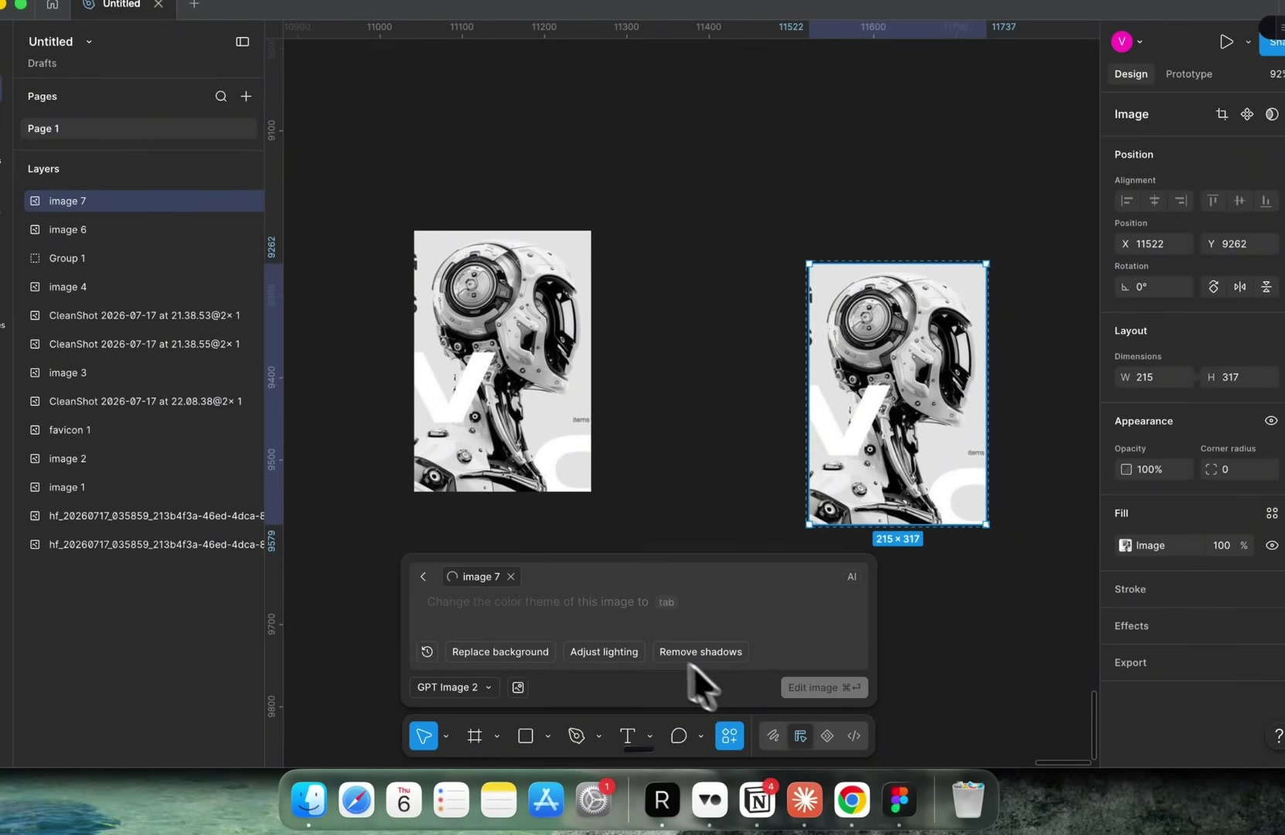Flip image horizontally
The image size is (1285, 835).
tap(1240, 287)
